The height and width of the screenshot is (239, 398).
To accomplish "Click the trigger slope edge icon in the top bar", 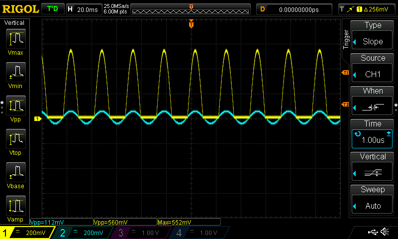I will (350, 9).
